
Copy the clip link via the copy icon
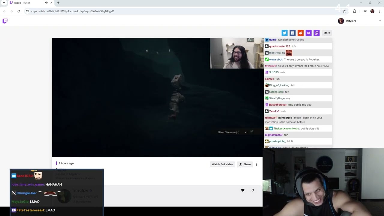pyautogui.click(x=316, y=33)
